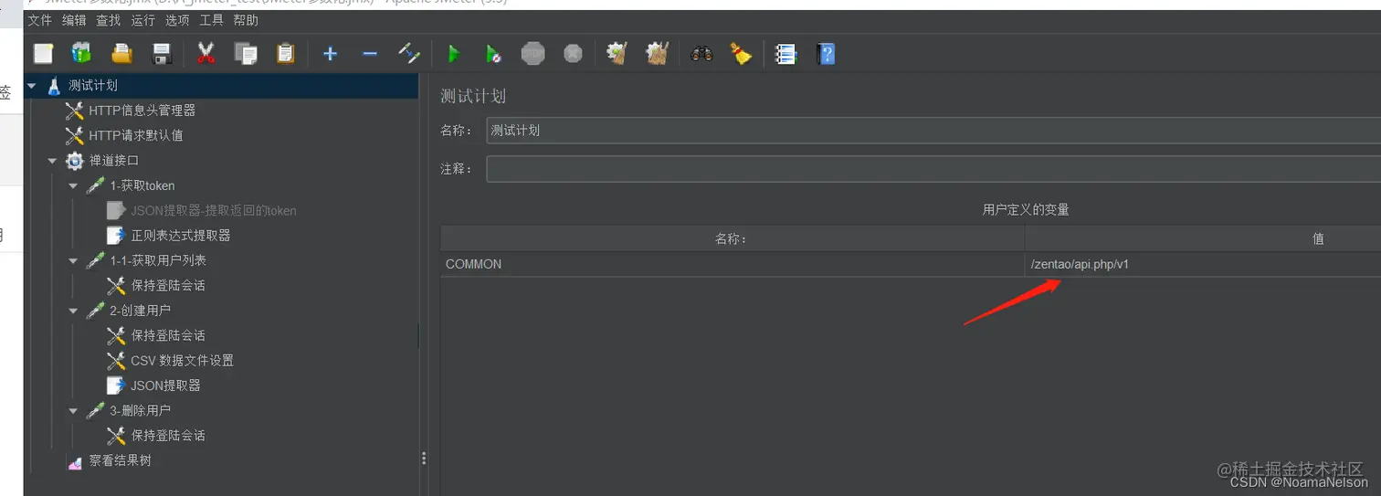Select 察看结果树 listener node
Screen dimensions: 1381x496
click(x=120, y=460)
